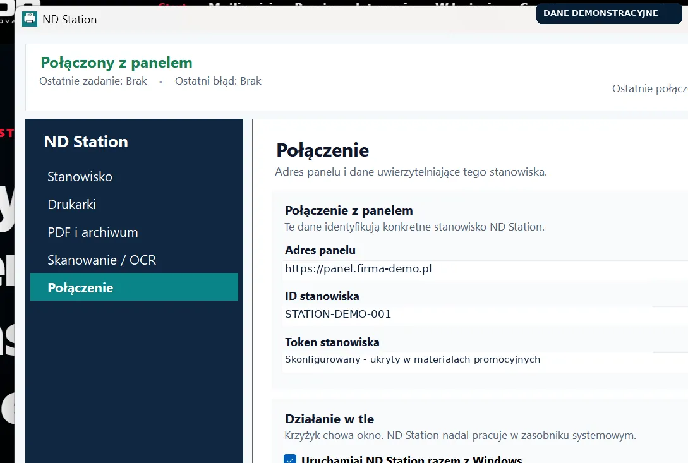
Task: Open the Drukarki section
Action: tap(71, 204)
